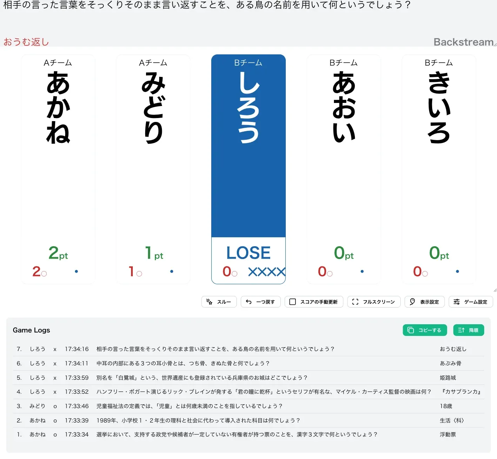The image size is (497, 459).
Task: Click log question about 児童福祉法
Action: 189,406
